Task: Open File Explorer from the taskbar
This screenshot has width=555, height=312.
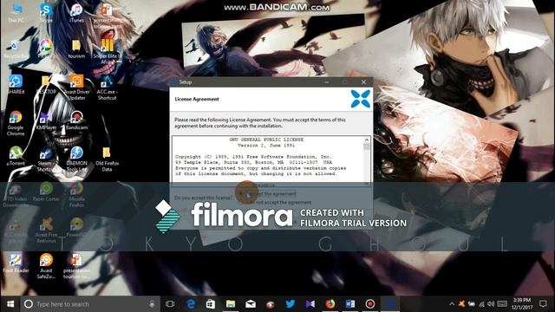Action: tap(231, 304)
